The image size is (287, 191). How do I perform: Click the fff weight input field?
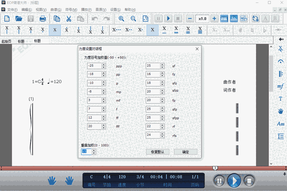[94, 126]
